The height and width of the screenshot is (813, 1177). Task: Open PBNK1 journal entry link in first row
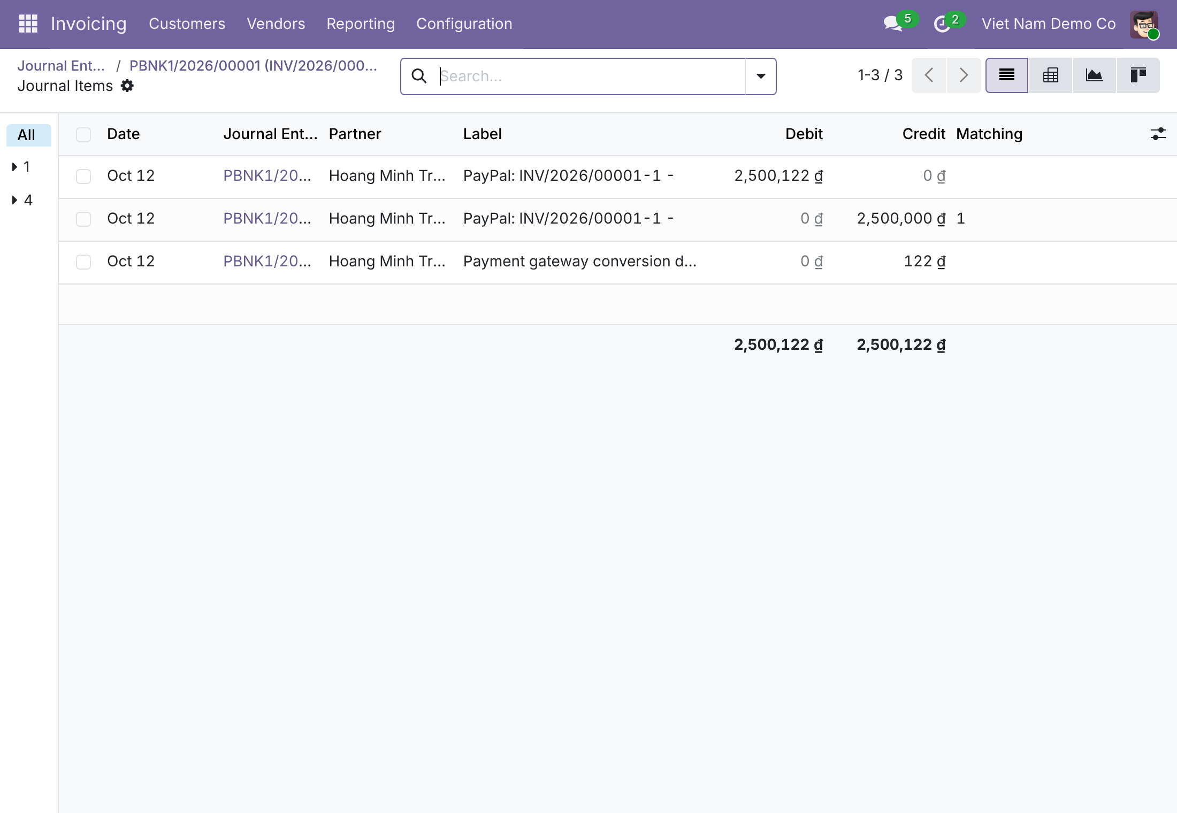click(x=267, y=175)
